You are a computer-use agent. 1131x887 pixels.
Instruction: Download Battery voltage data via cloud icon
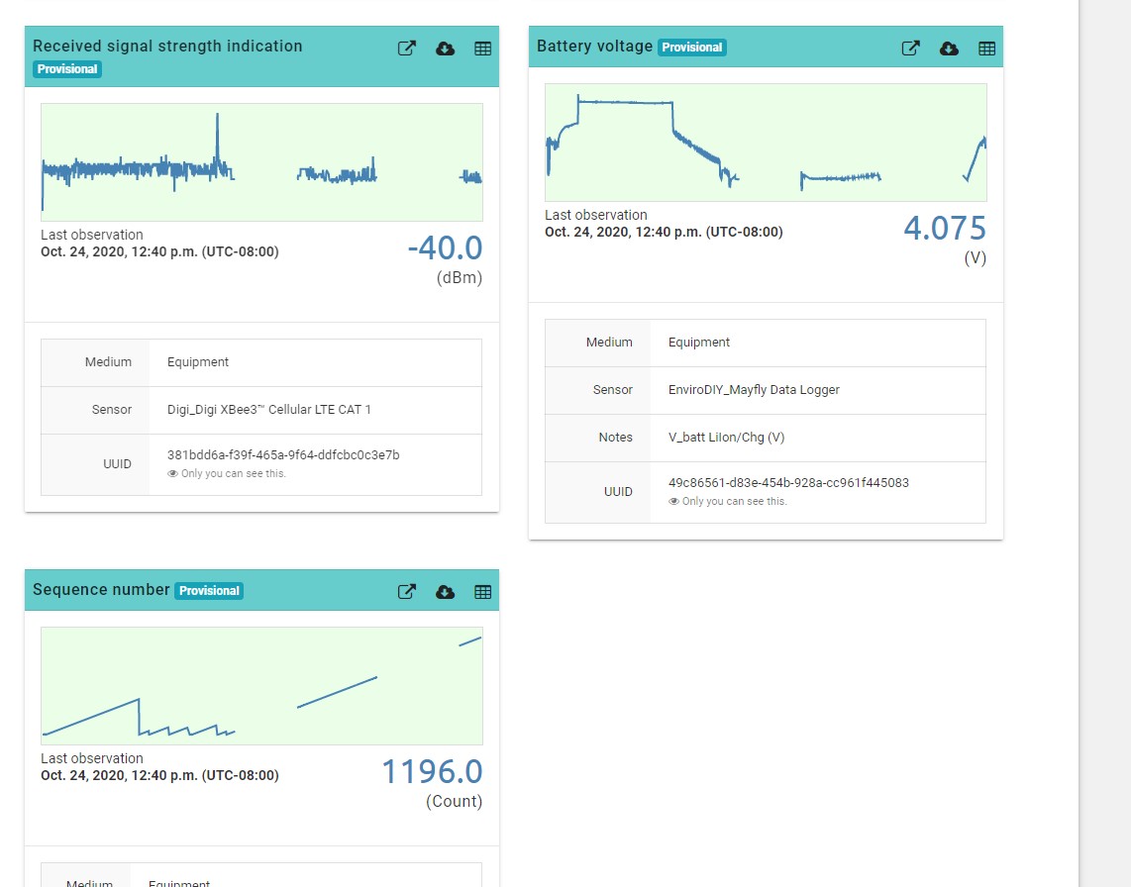[949, 48]
